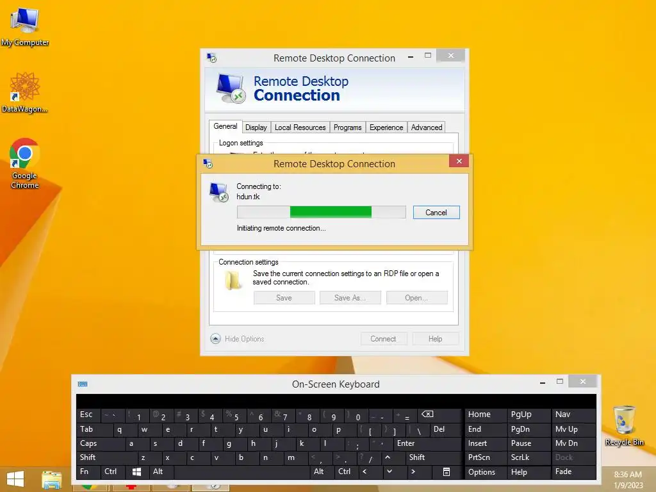Tap the Mv Up key
The width and height of the screenshot is (656, 492).
point(574,429)
